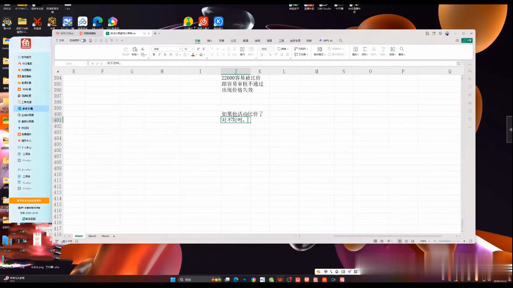Click zoom-in plus on the zoom slider
Screen dimensions: 513x288
point(464,241)
